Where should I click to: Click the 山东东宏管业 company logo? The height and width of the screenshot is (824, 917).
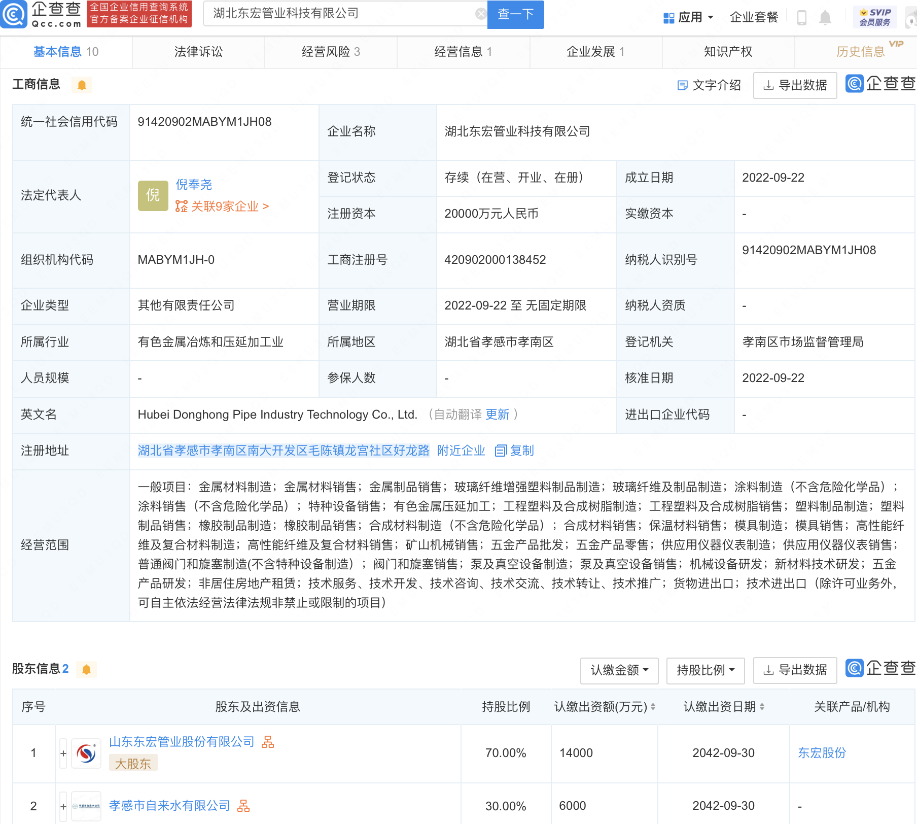click(86, 753)
